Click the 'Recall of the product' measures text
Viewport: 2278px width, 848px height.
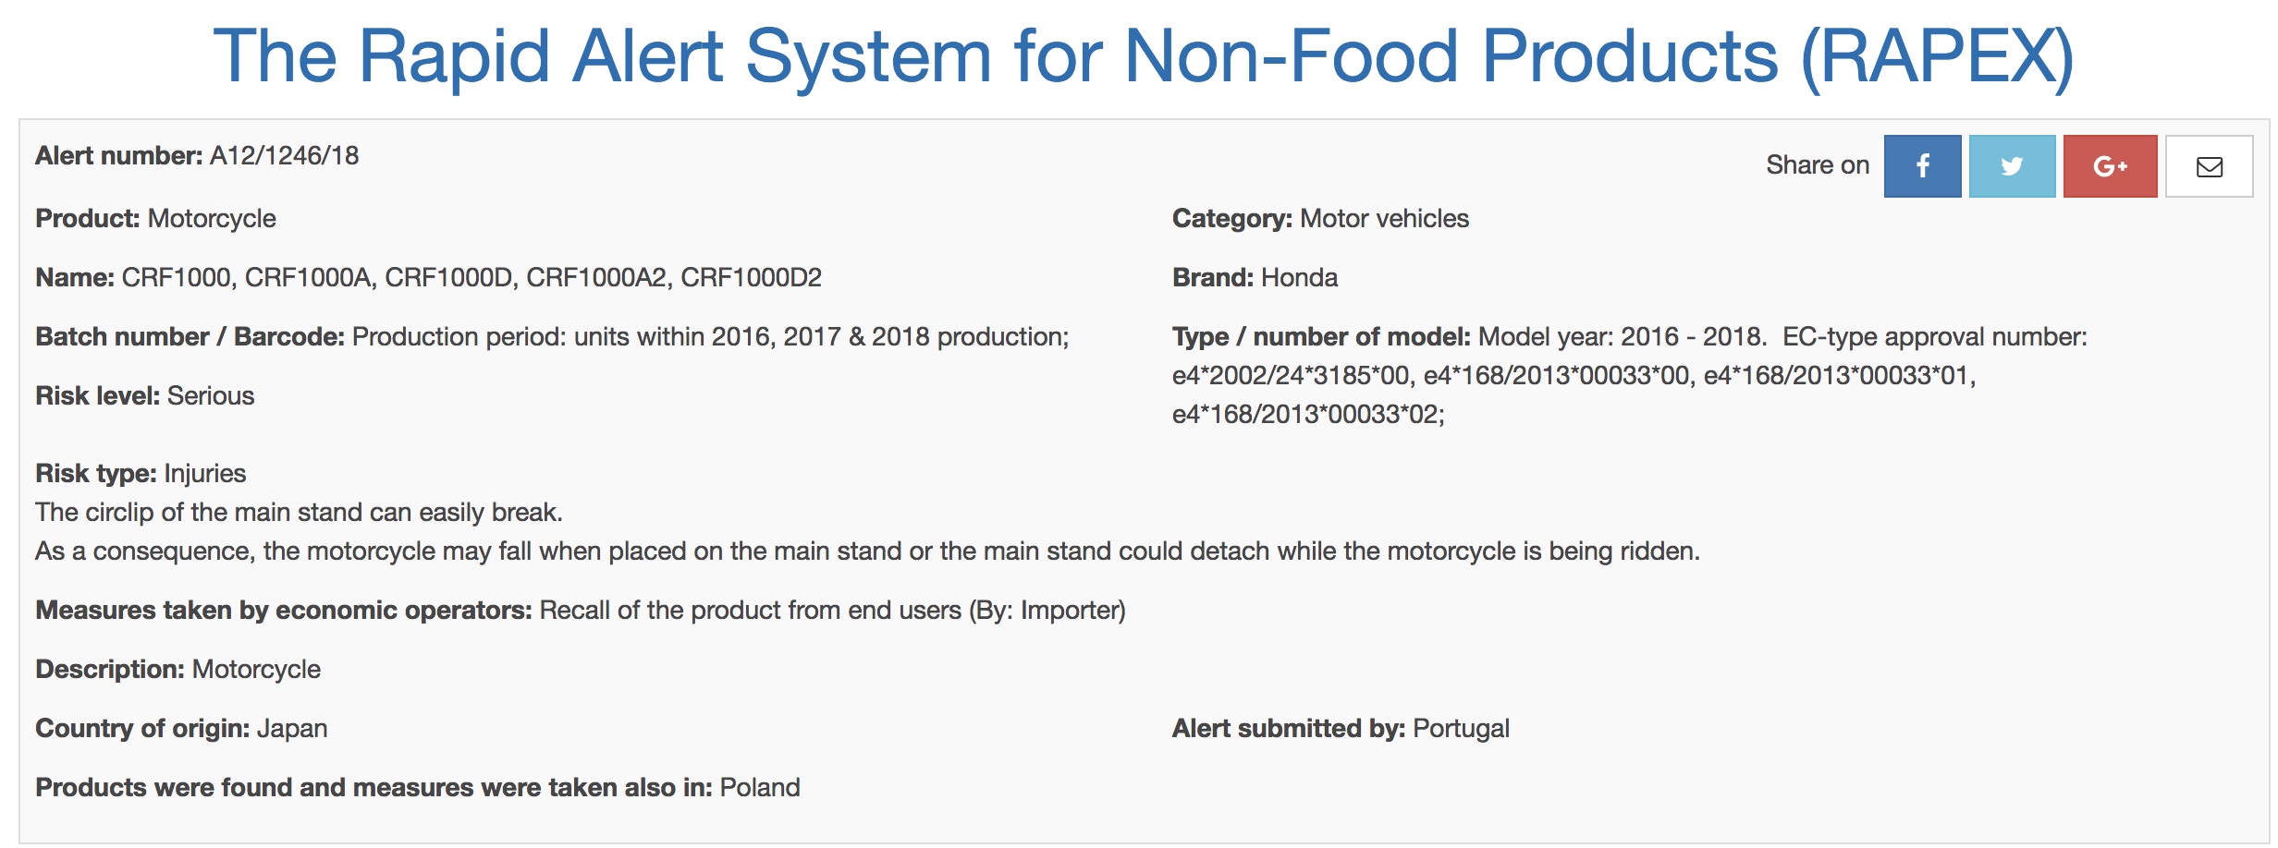point(832,610)
